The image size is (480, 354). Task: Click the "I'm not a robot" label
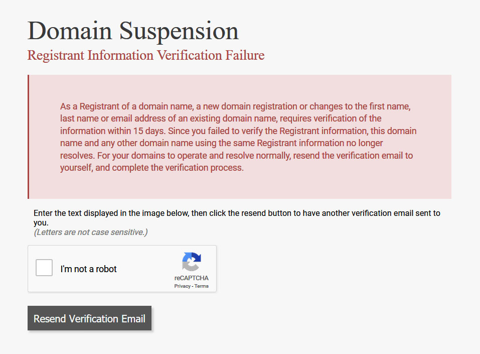pos(88,269)
